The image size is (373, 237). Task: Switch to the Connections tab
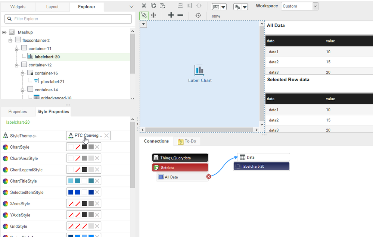pos(156,141)
